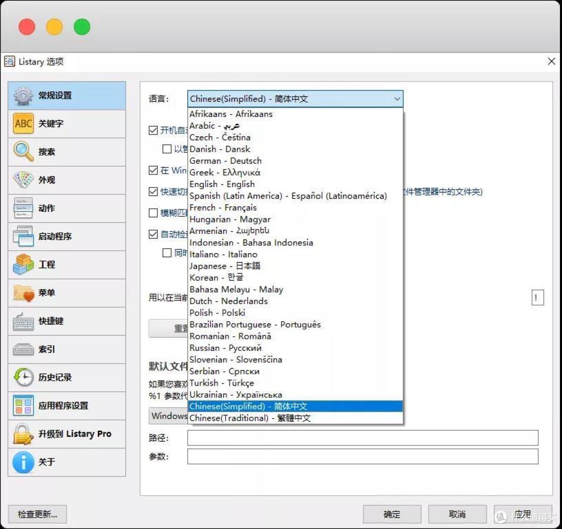Screen dimensions: 562x529
Task: Select Hungarian - Magyar entry
Action: coord(296,219)
